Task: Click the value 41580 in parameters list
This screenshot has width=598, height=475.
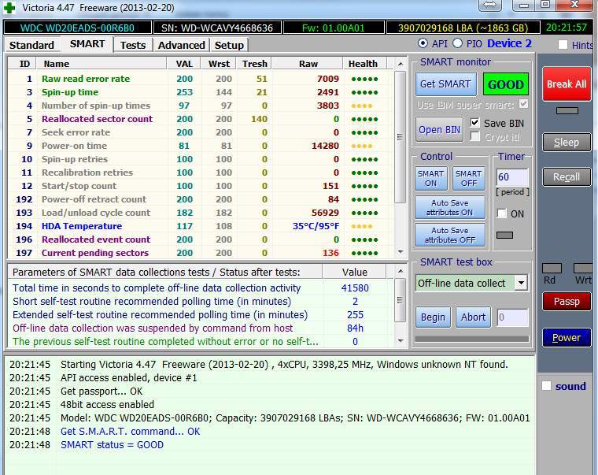Action: click(x=355, y=288)
